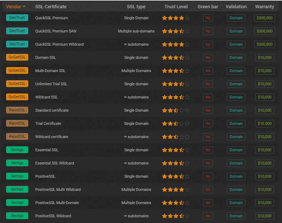The image size is (282, 223).
Task: Click star rating in Domain SSL row
Action: pos(176,57)
